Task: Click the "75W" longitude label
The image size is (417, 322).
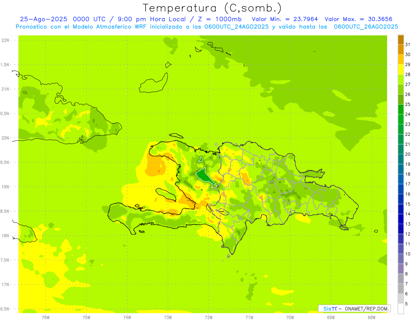Action: click(x=87, y=317)
